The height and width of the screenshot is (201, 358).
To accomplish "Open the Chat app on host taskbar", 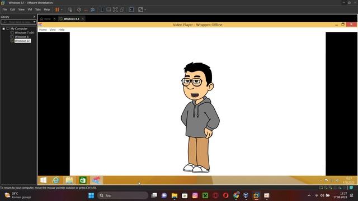I will tap(164, 195).
